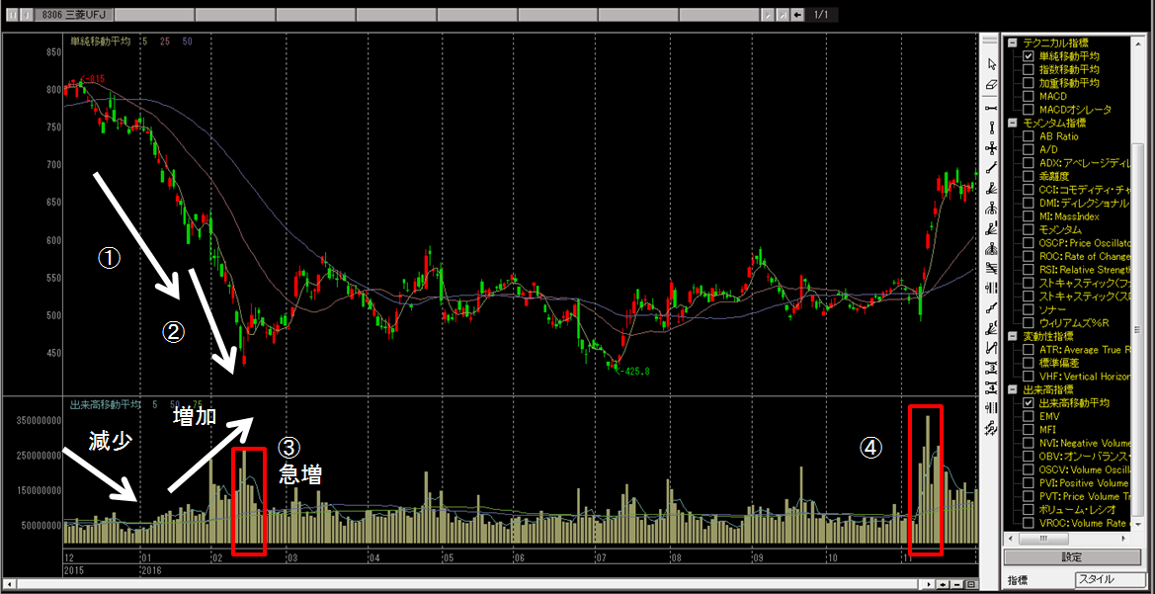Screen dimensions: 1155x594
Task: Pick the horizontal line drawing tool
Action: [991, 107]
